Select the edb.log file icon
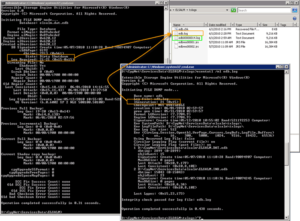This screenshot has height=221, width=300. coord(176,33)
